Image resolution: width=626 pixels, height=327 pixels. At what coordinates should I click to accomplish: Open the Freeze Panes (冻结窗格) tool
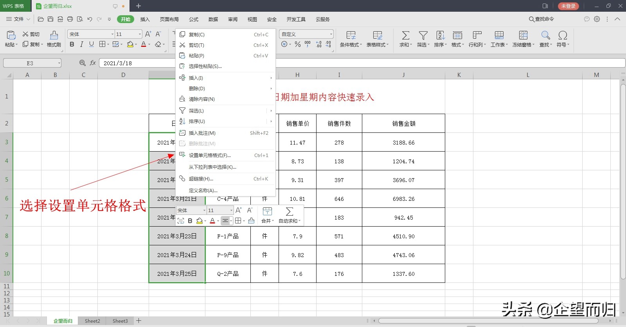[523, 38]
